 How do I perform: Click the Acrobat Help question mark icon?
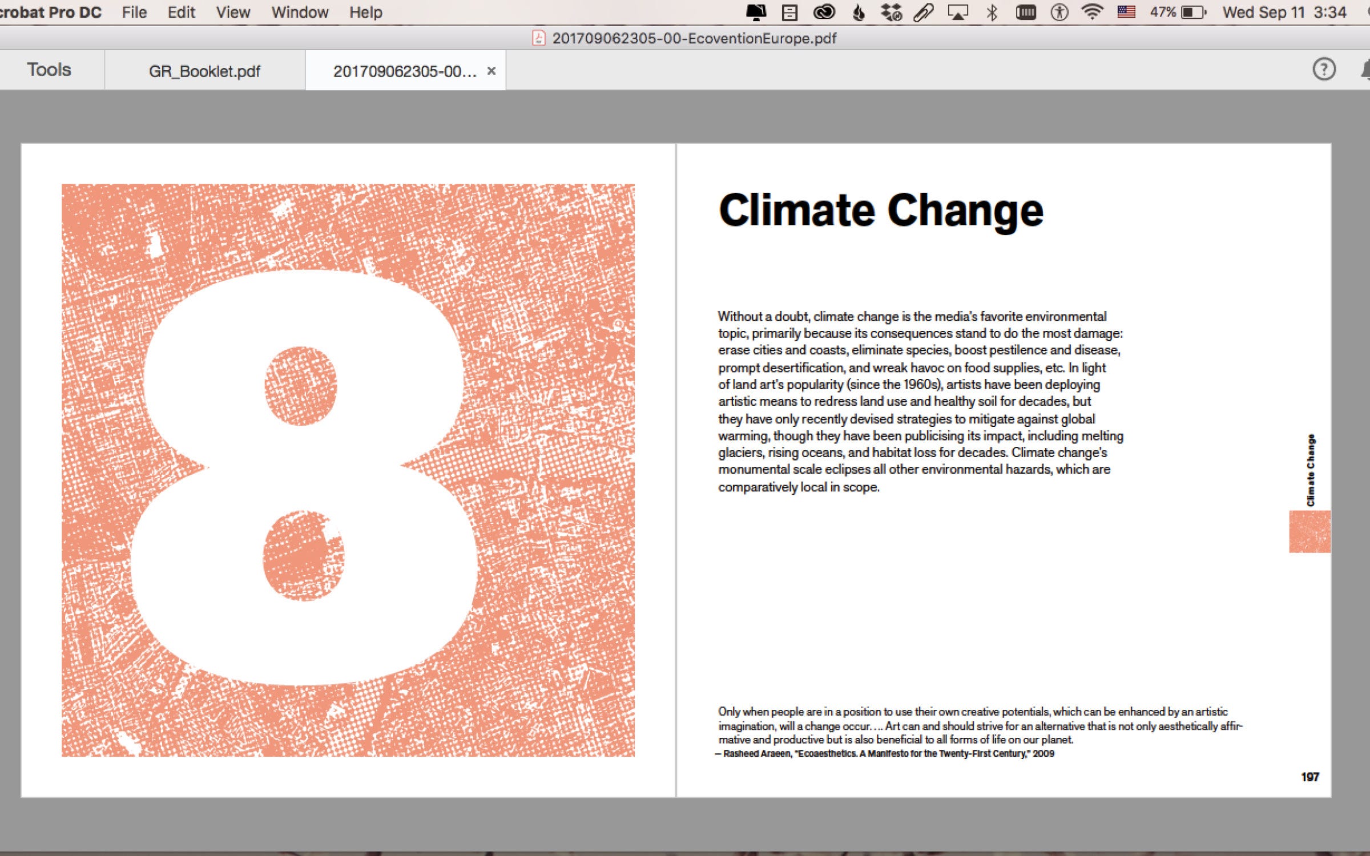coord(1323,70)
